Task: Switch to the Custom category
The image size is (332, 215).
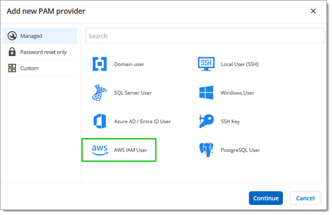Action: pos(29,68)
